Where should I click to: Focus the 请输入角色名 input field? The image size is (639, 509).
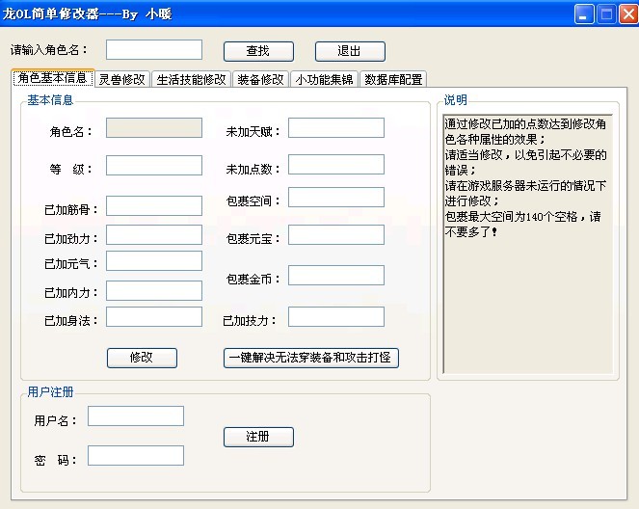[154, 50]
